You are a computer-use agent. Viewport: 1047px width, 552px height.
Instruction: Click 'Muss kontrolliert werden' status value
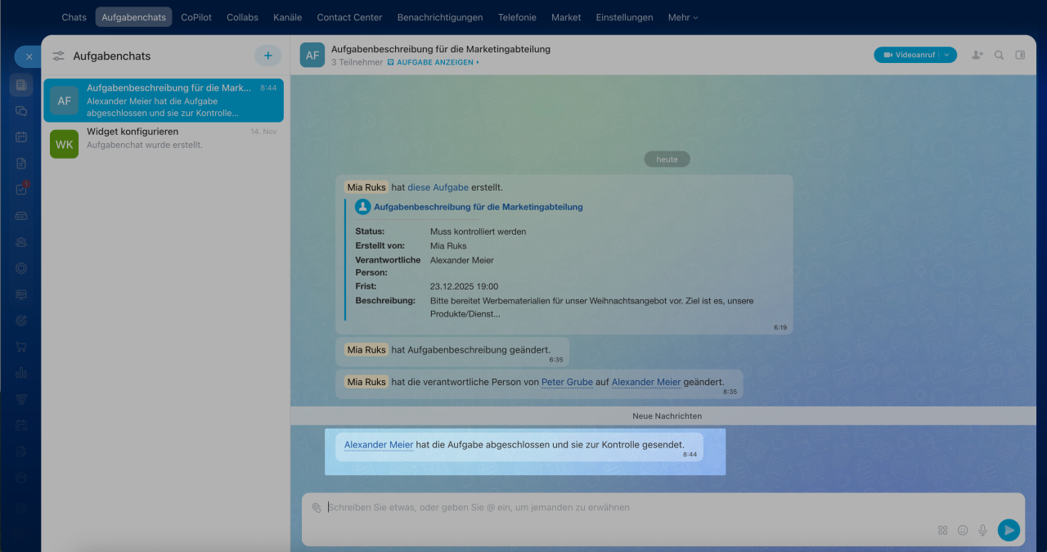coord(478,231)
